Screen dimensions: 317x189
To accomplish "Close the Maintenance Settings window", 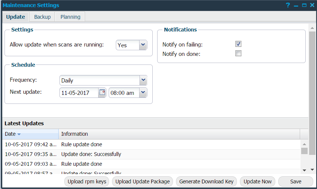I will (312, 5).
